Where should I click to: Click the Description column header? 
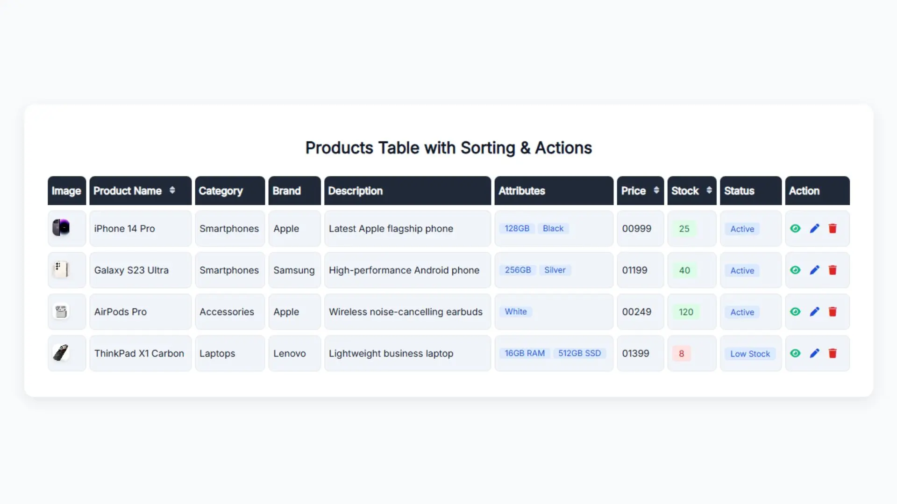407,190
